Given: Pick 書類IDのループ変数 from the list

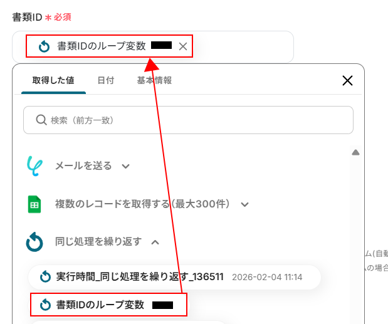Looking at the screenshot, I should [x=108, y=305].
